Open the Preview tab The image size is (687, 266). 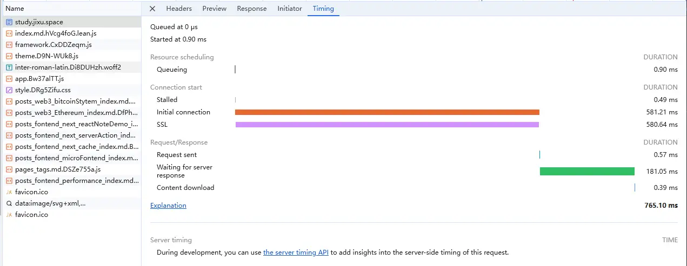[x=215, y=9]
